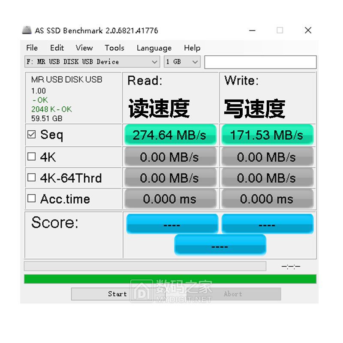Click the firmware version '1.00' text
Screen dimensions: 343x343
pos(39,91)
